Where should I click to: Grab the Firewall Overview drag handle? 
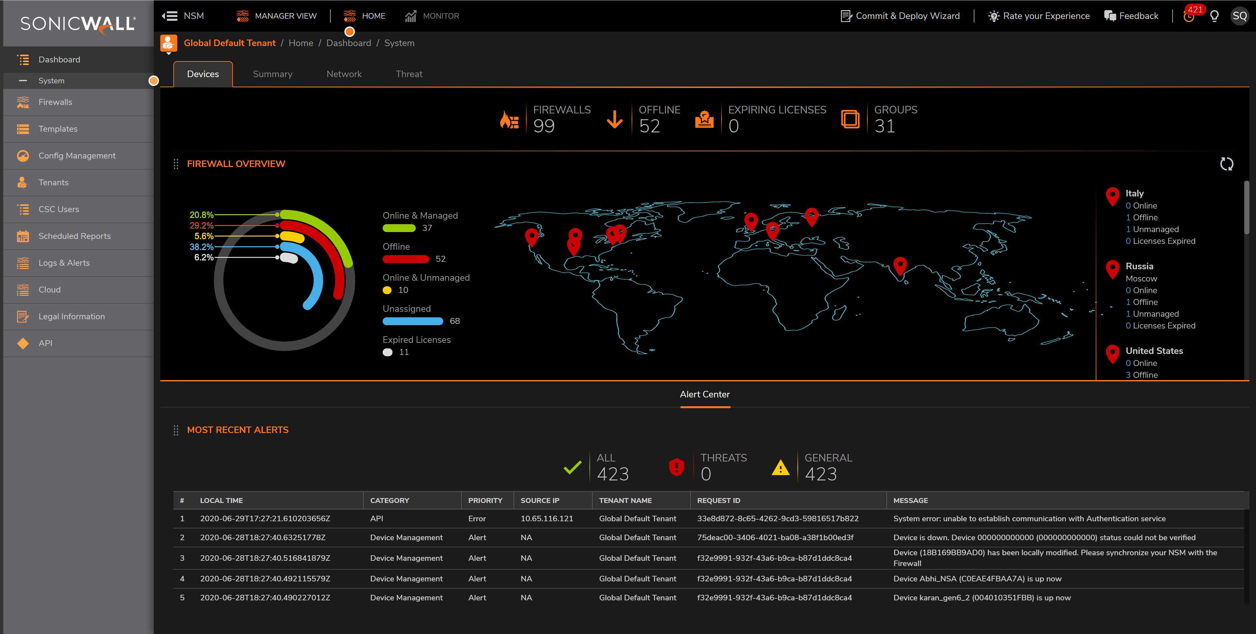(176, 164)
